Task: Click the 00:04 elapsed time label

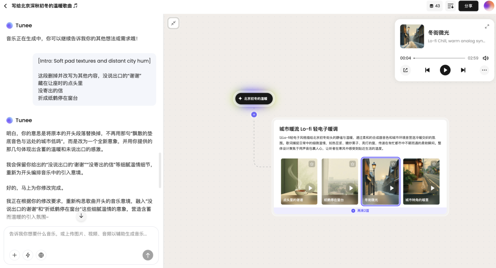Action: pos(406,58)
